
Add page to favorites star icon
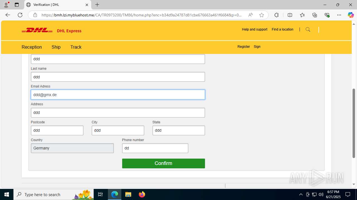click(262, 15)
